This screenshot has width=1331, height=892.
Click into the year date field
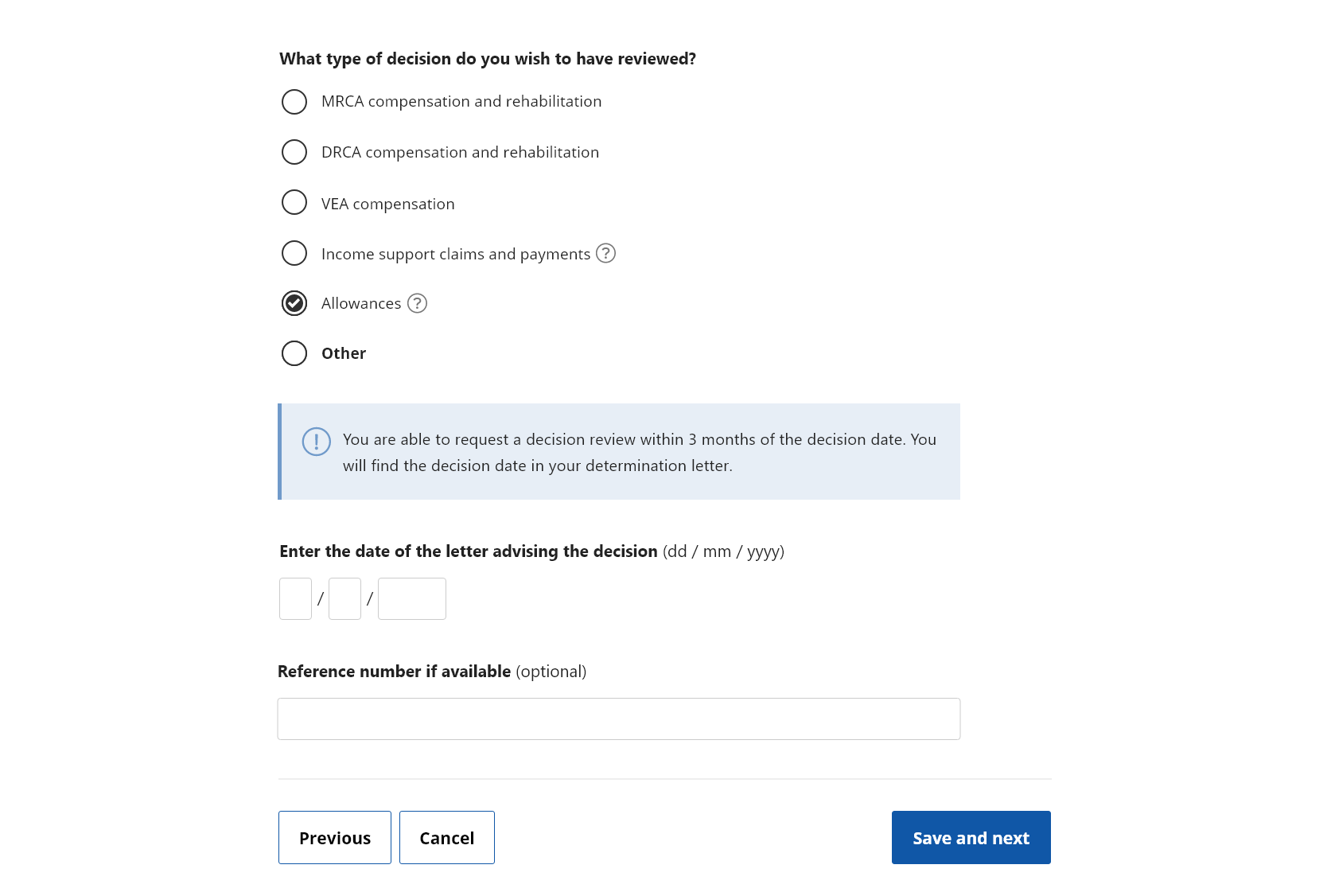[x=411, y=598]
